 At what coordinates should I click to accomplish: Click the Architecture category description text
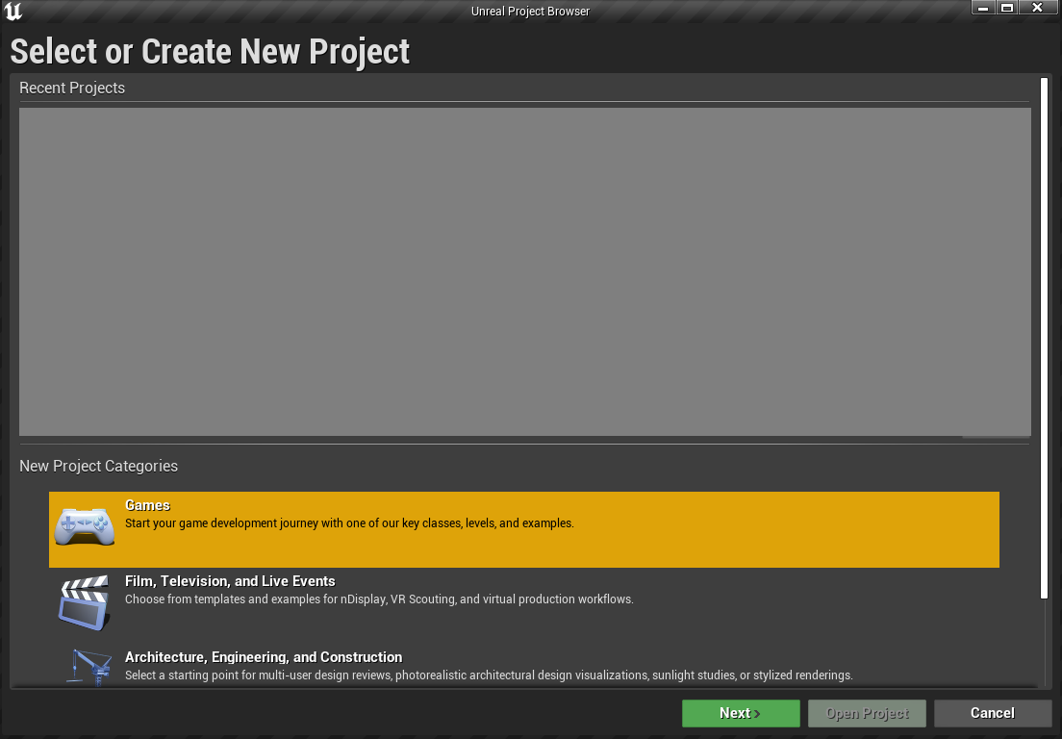pyautogui.click(x=489, y=675)
